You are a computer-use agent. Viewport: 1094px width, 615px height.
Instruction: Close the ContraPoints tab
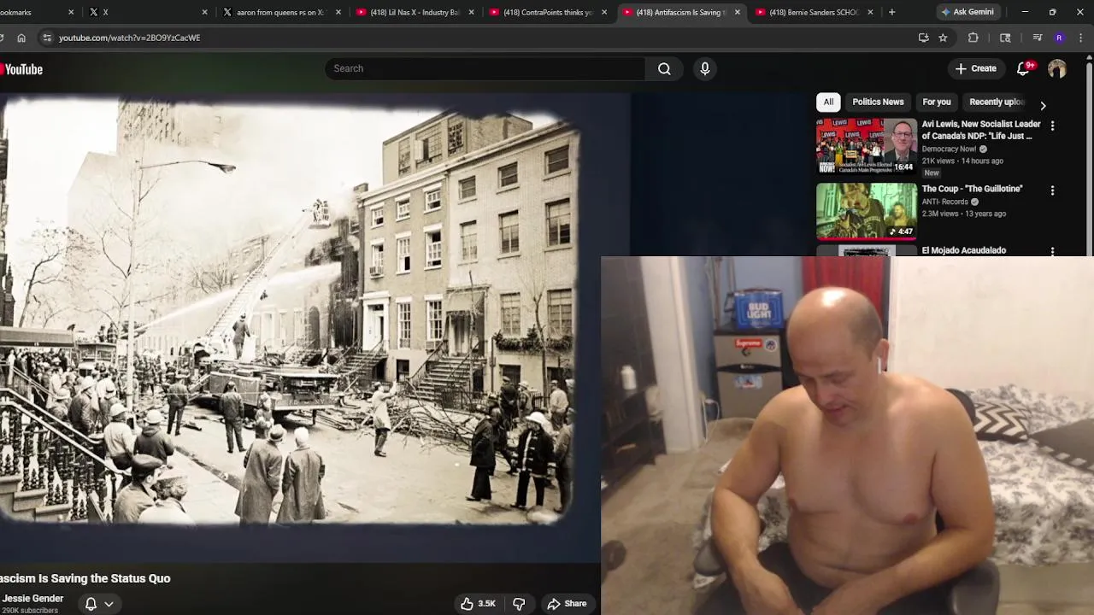(x=604, y=12)
